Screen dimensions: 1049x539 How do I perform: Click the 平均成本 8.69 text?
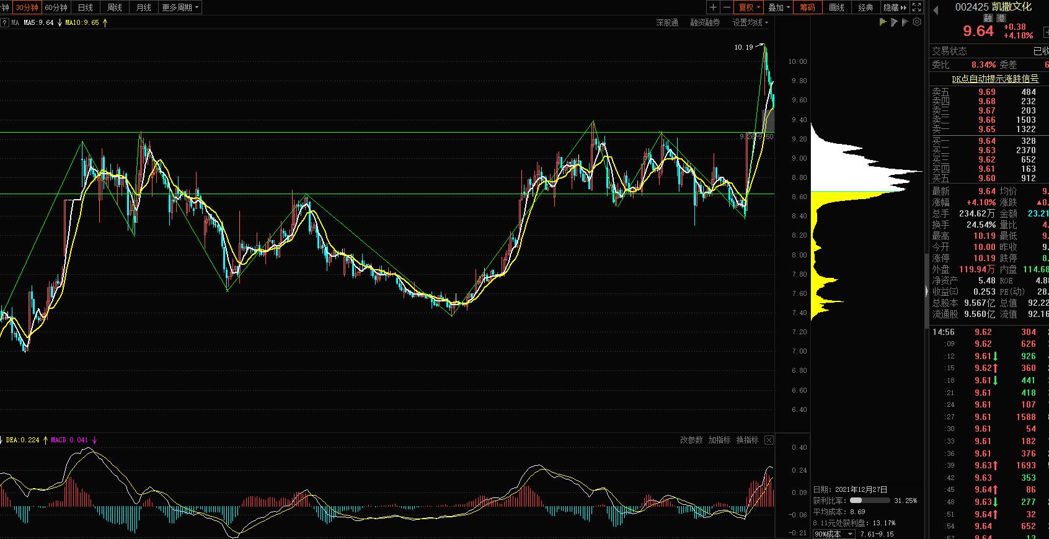click(x=839, y=512)
